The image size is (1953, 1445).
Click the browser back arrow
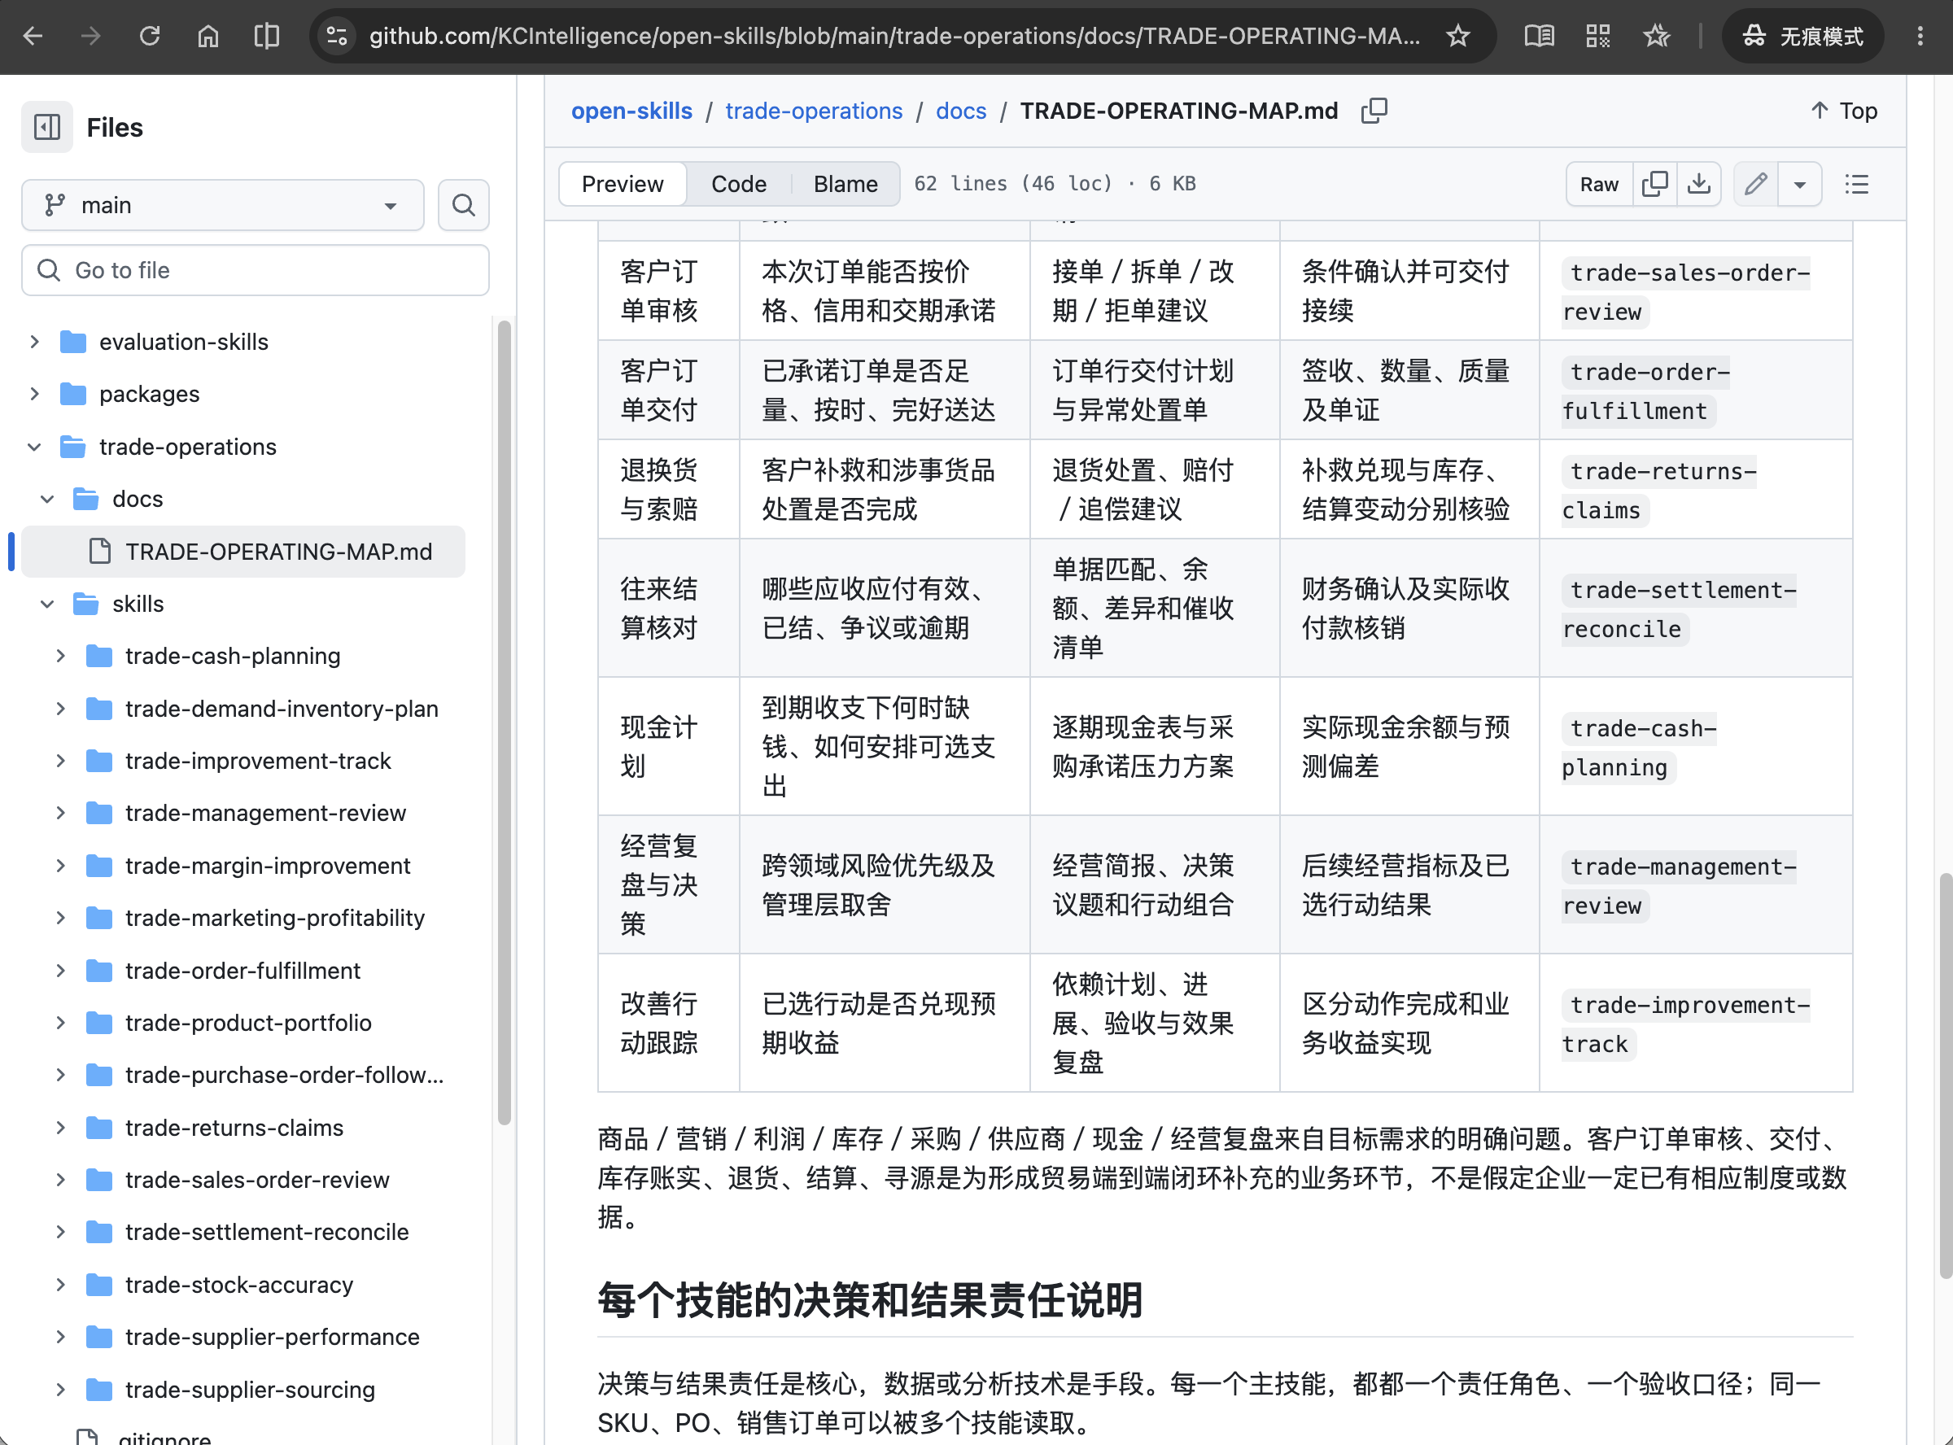(x=33, y=36)
